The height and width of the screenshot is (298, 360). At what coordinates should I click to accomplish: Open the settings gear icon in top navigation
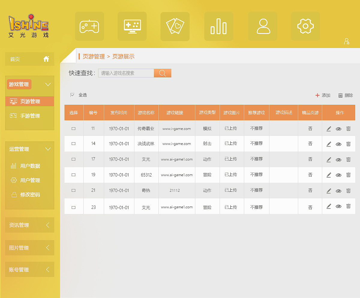click(x=305, y=26)
